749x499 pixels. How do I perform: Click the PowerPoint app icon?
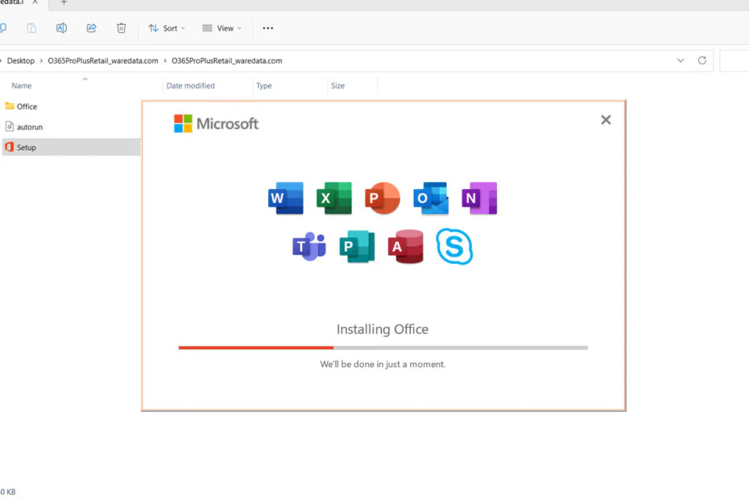382,198
